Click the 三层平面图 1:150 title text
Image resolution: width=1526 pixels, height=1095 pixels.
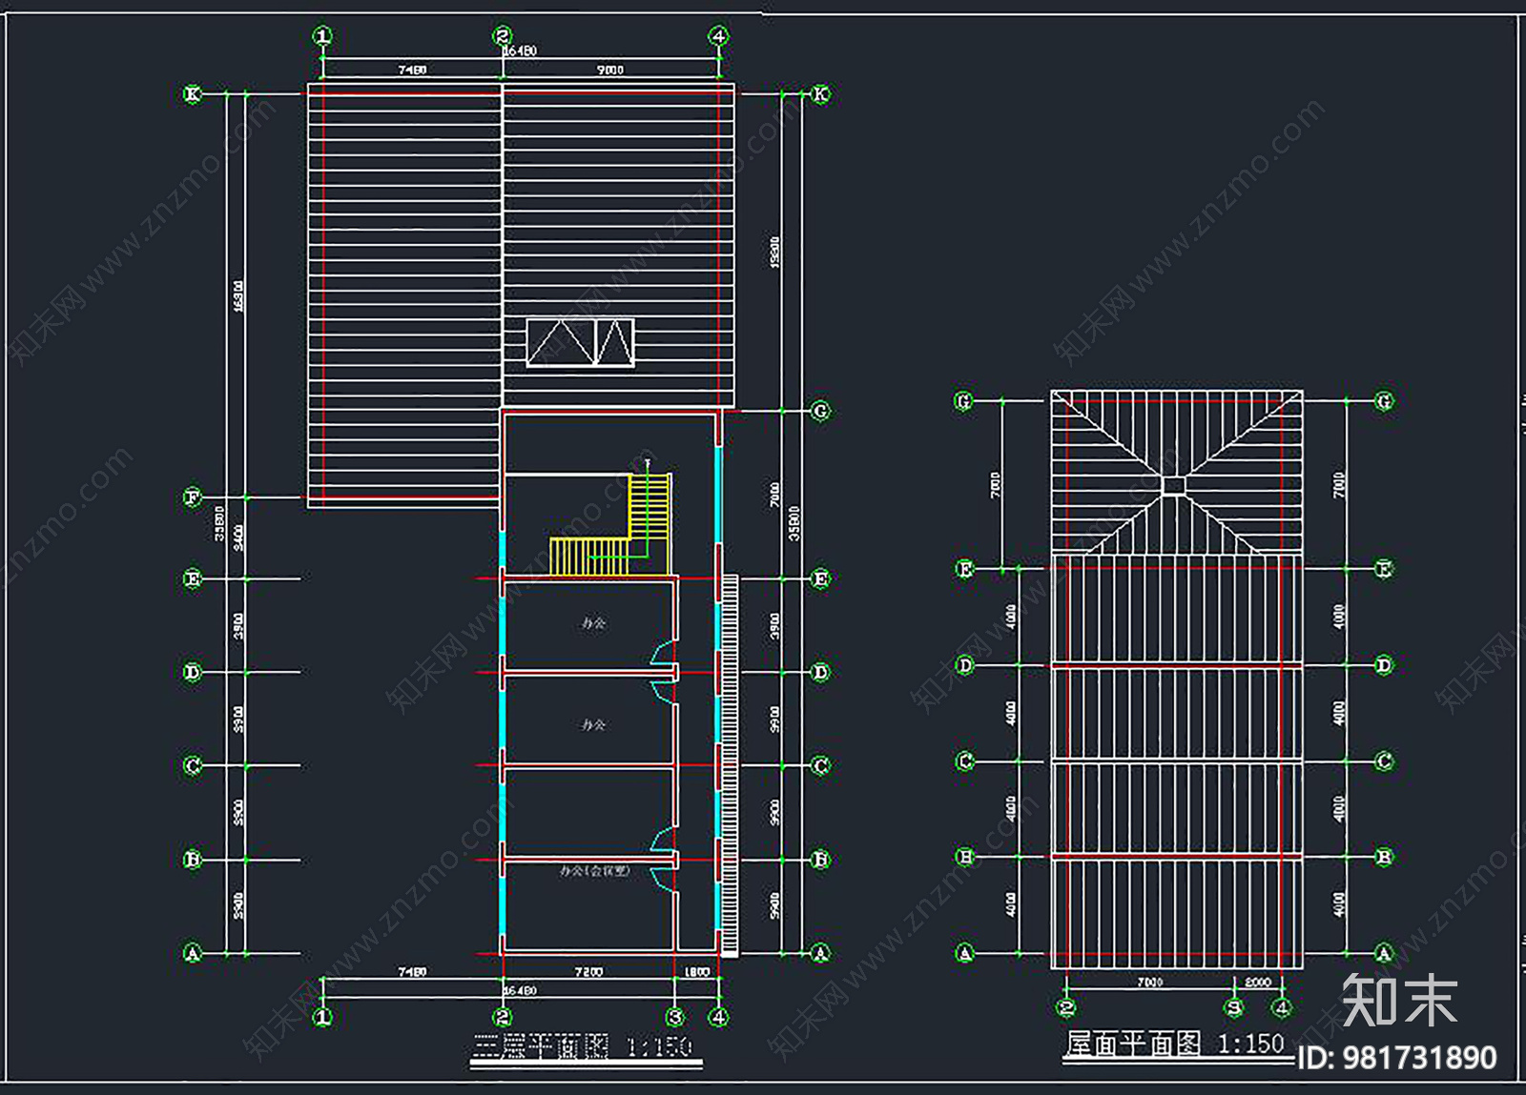pyautogui.click(x=584, y=1046)
